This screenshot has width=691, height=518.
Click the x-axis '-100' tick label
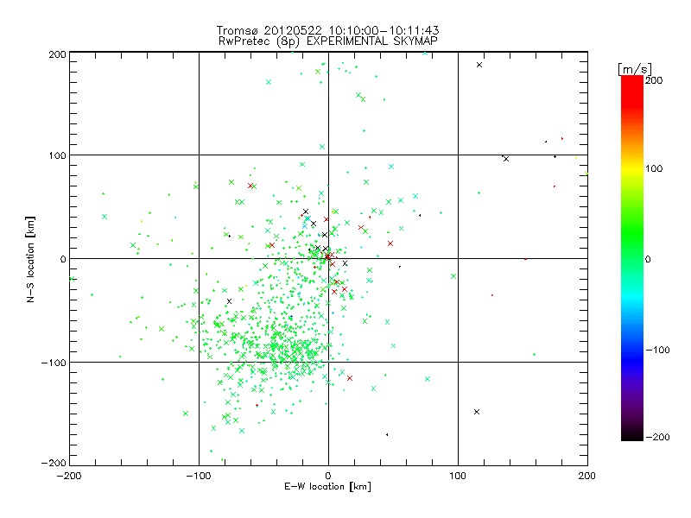pos(199,476)
